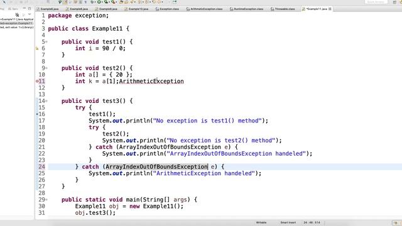Click the 'test1();' call on line 16
This screenshot has height=226, width=402.
pyautogui.click(x=102, y=114)
